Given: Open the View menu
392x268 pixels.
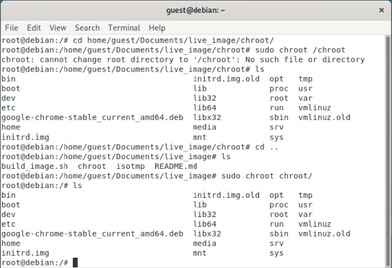Looking at the screenshot, I should [x=58, y=28].
